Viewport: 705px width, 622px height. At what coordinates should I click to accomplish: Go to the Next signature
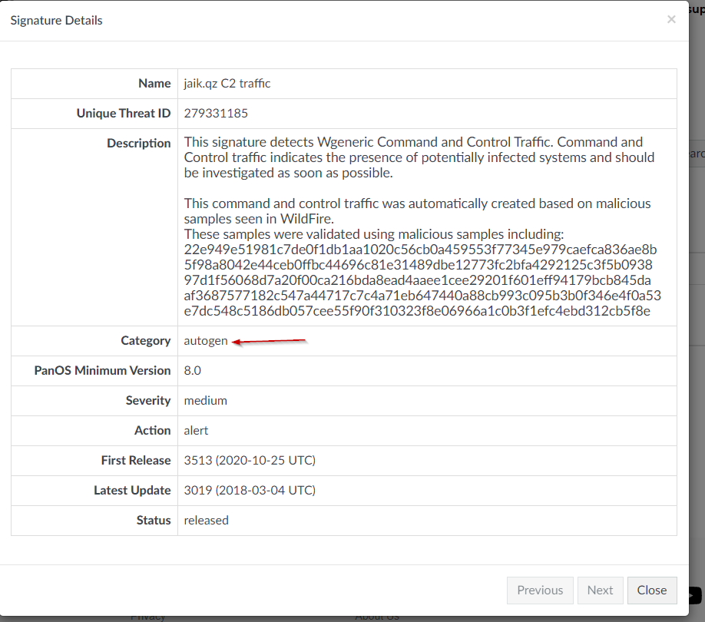coord(600,591)
